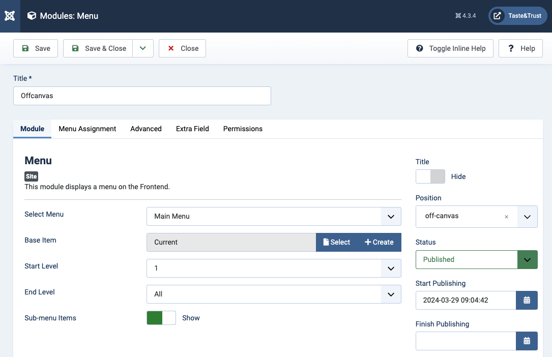Toggle the module Title show/hide switch
Image resolution: width=552 pixels, height=357 pixels.
pos(430,176)
